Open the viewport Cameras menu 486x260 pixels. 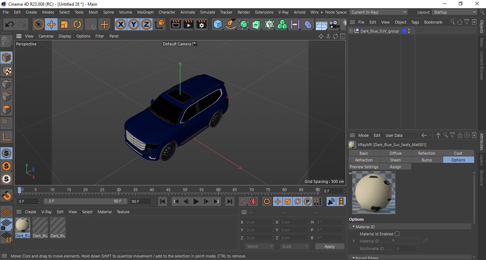pyautogui.click(x=46, y=36)
